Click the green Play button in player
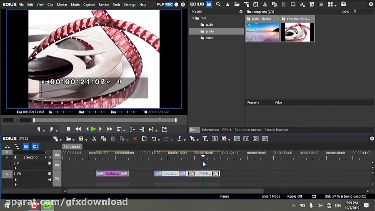The height and width of the screenshot is (211, 375). (94, 130)
